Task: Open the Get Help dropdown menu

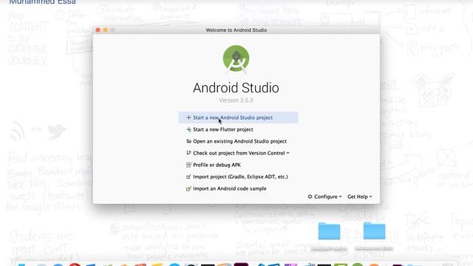Action: point(360,197)
